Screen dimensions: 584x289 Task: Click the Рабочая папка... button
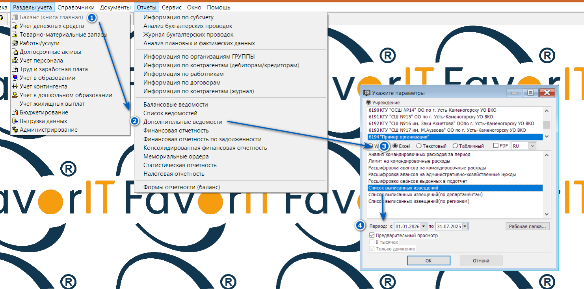click(x=527, y=226)
